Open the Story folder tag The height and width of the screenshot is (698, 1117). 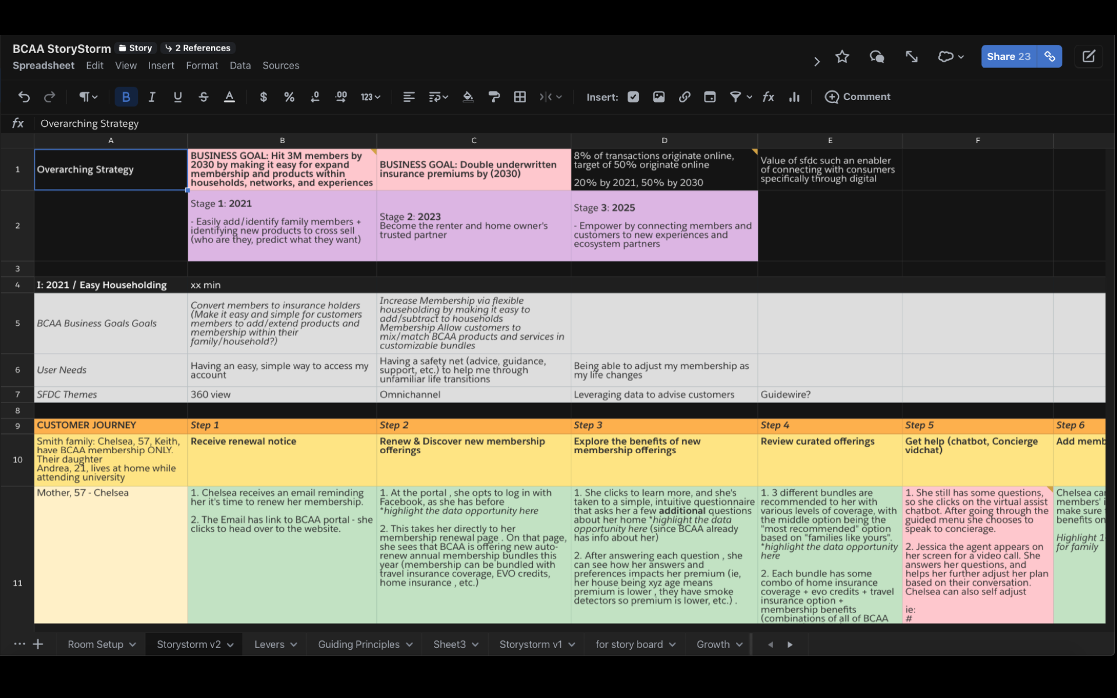(136, 48)
